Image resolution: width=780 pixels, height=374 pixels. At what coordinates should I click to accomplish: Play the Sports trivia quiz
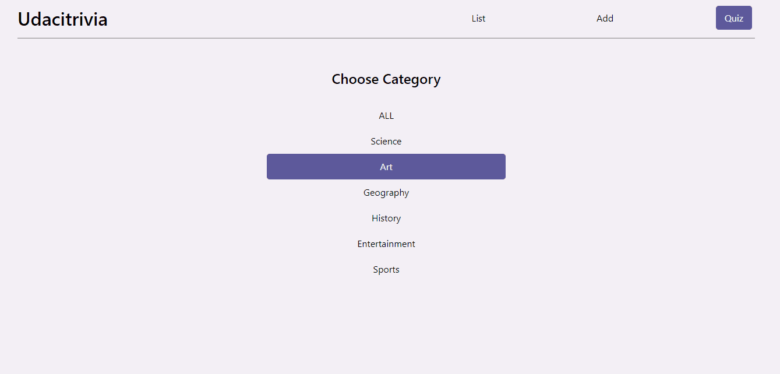pyautogui.click(x=386, y=270)
